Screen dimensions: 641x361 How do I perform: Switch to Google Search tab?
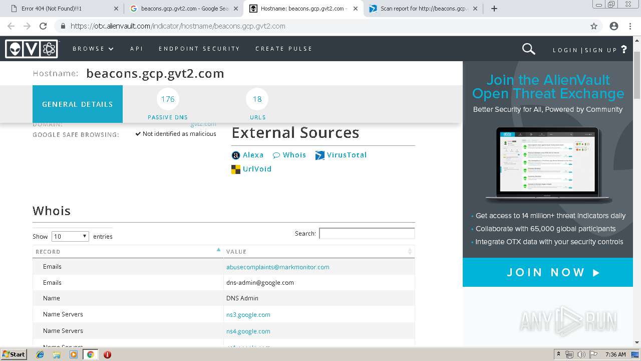click(x=183, y=9)
